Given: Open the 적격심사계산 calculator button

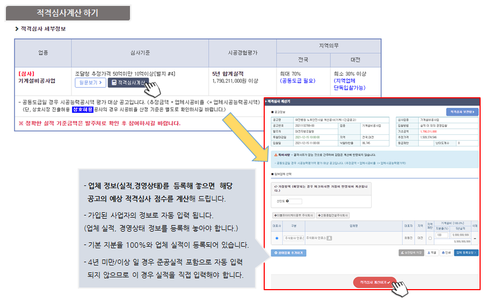Looking at the screenshot, I should tap(128, 83).
